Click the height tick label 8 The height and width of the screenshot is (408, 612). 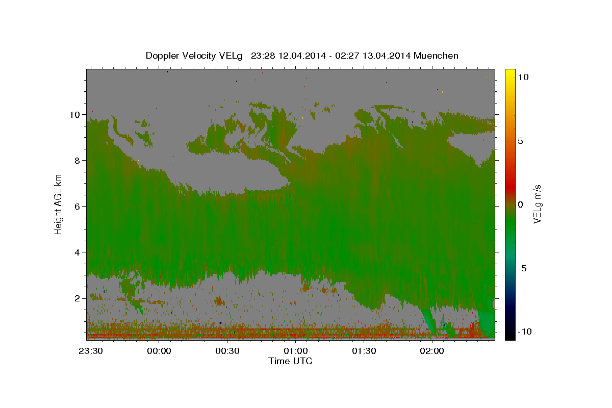78,161
